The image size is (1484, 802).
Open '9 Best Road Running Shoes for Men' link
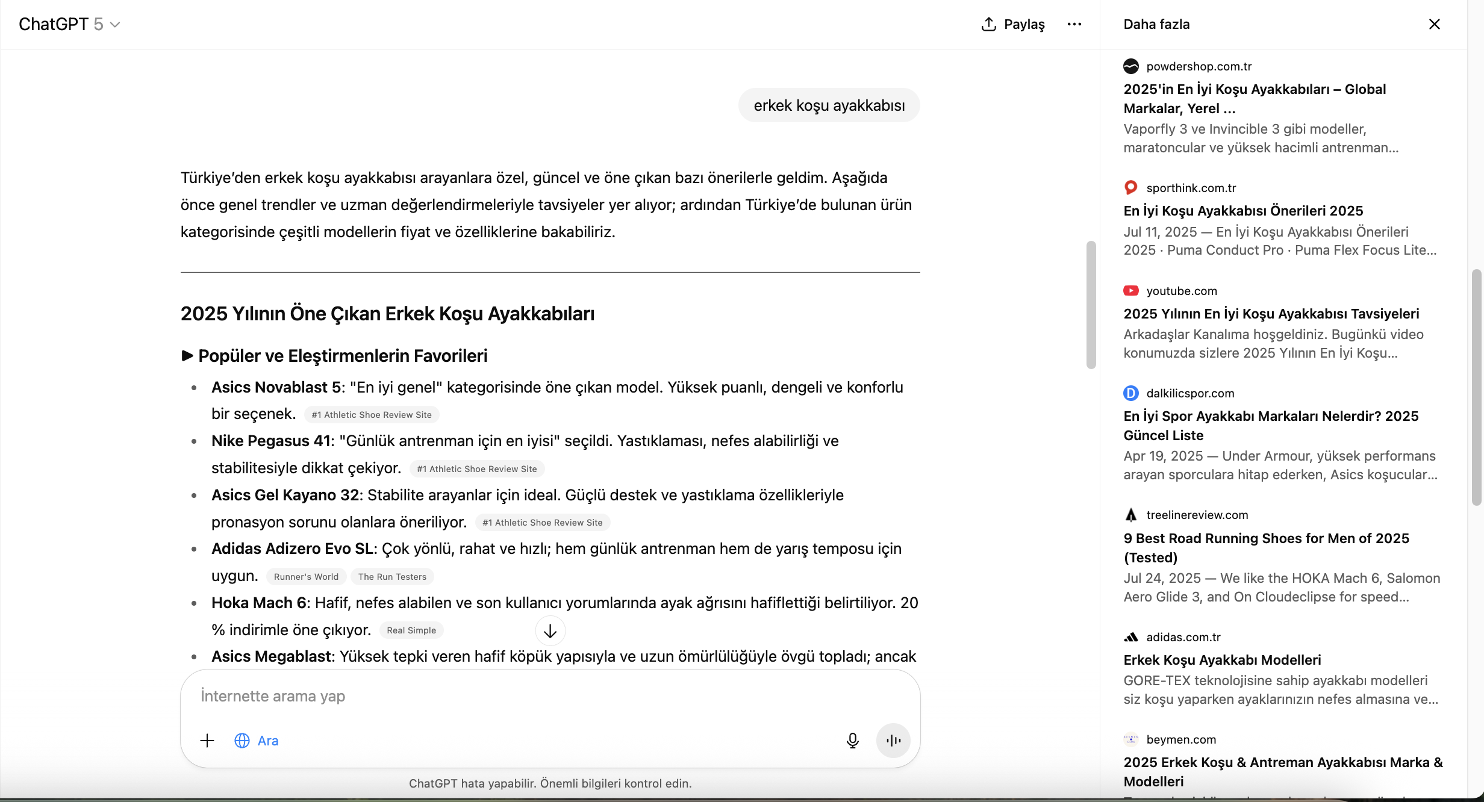tap(1267, 548)
